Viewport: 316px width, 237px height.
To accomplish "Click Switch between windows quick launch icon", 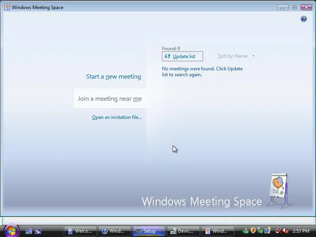I will click(38, 231).
